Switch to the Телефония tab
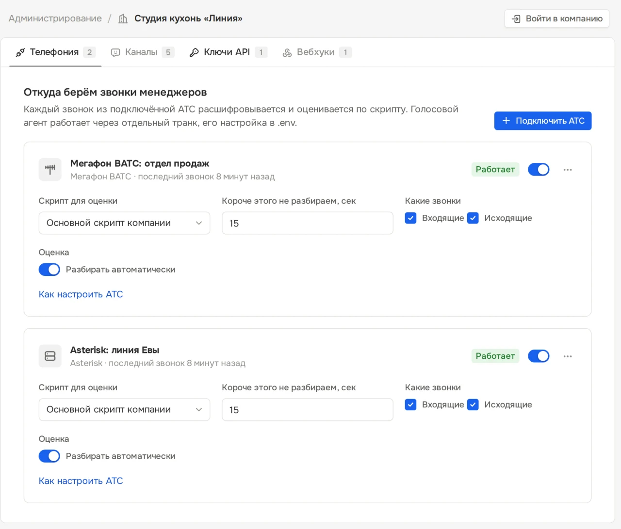The width and height of the screenshot is (621, 529). click(55, 52)
